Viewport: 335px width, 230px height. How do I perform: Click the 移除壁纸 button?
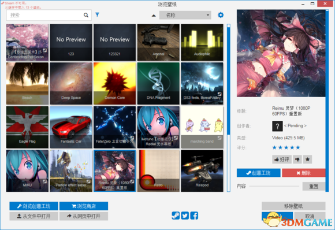coord(293,206)
